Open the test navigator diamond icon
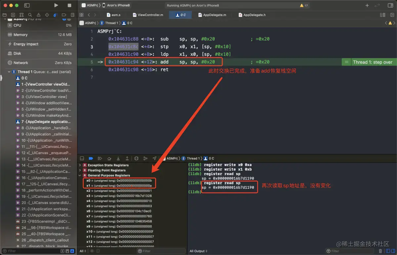Image resolution: width=397 pixels, height=255 pixels. tap(47, 15)
